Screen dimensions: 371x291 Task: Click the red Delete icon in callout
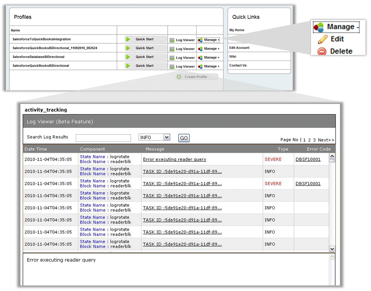coord(322,52)
